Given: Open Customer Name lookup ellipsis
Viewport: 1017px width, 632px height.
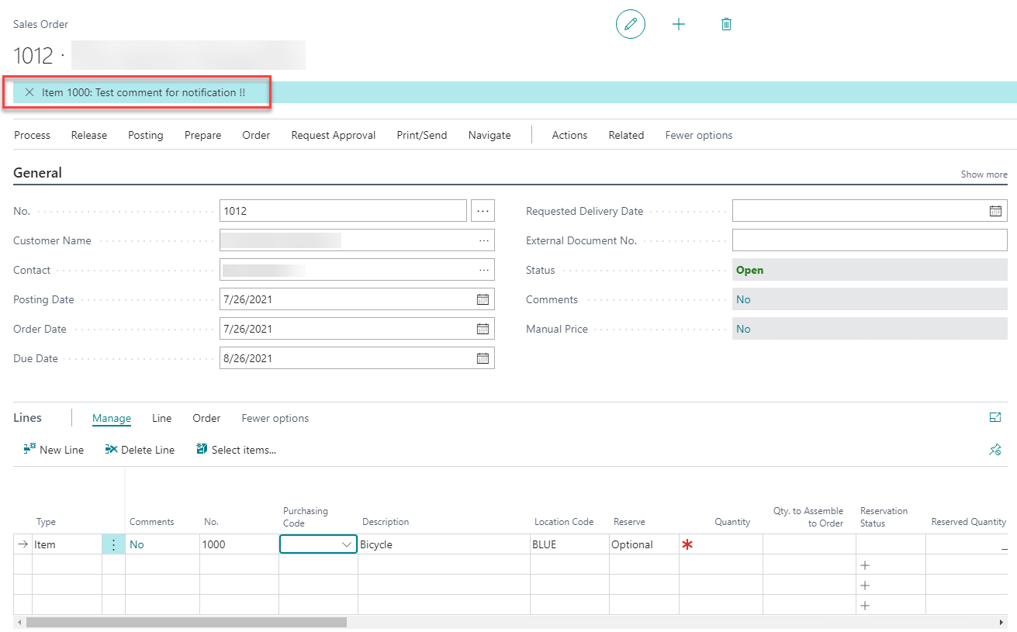Looking at the screenshot, I should point(484,240).
